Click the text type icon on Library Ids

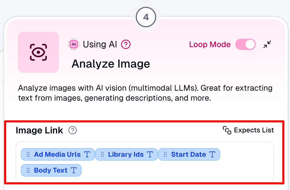pyautogui.click(x=150, y=154)
